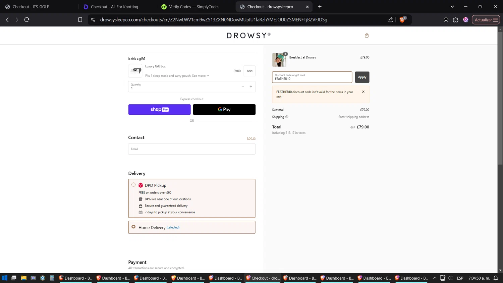Open Task View in taskbar
The height and width of the screenshot is (283, 503).
(x=14, y=278)
